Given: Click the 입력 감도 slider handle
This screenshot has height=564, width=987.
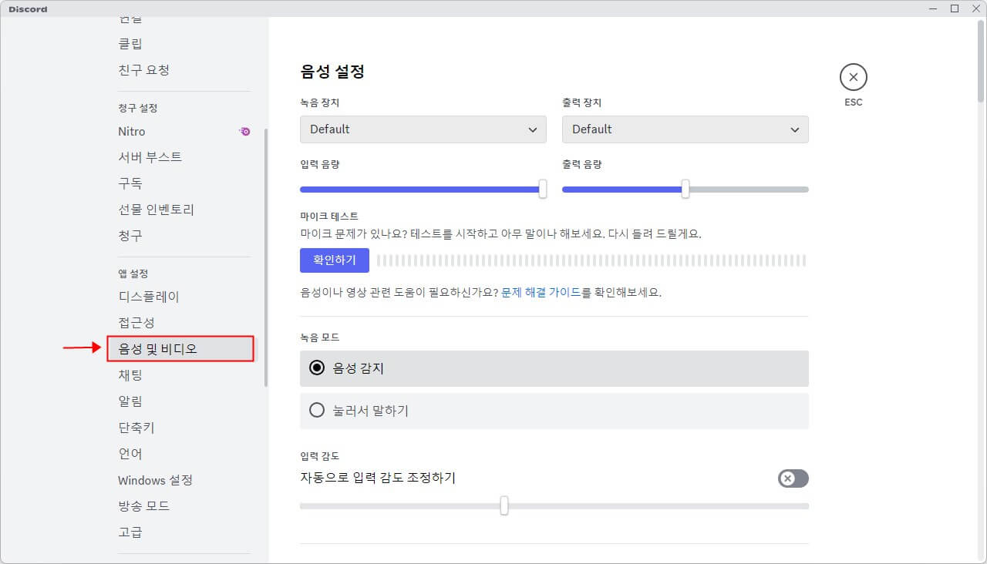Looking at the screenshot, I should point(504,506).
